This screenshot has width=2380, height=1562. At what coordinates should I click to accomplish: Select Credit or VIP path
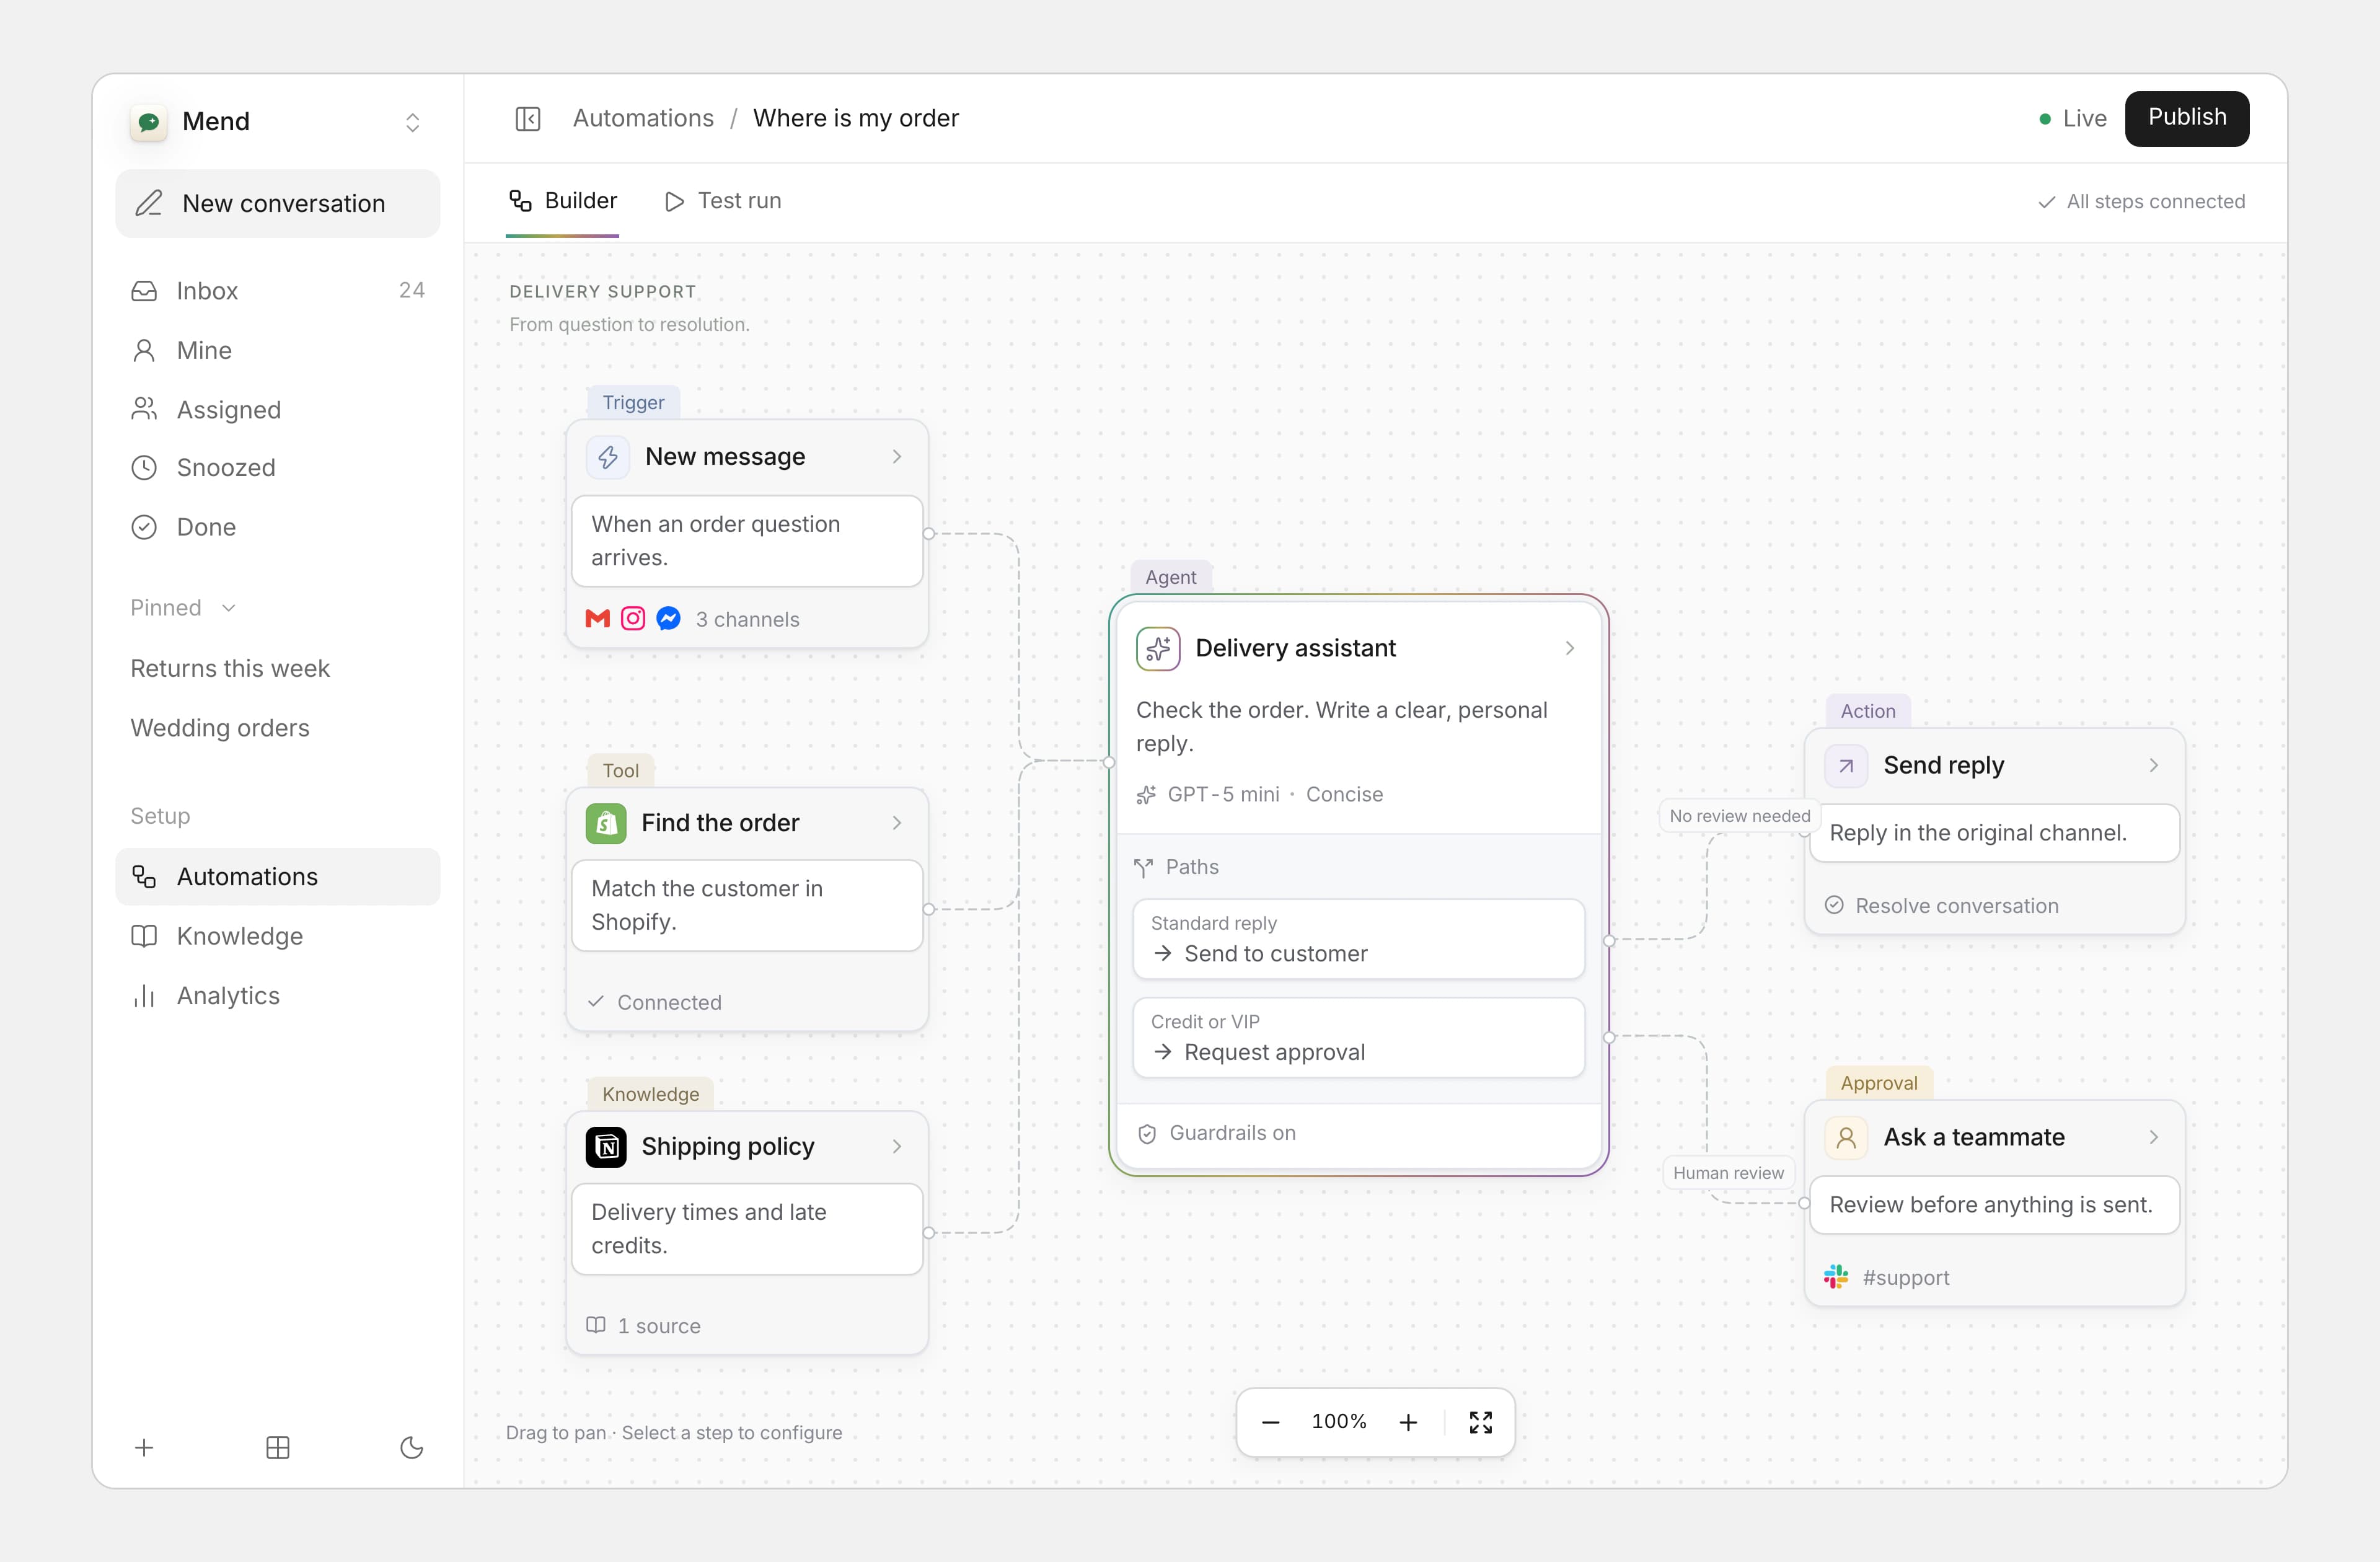pos(1358,1037)
